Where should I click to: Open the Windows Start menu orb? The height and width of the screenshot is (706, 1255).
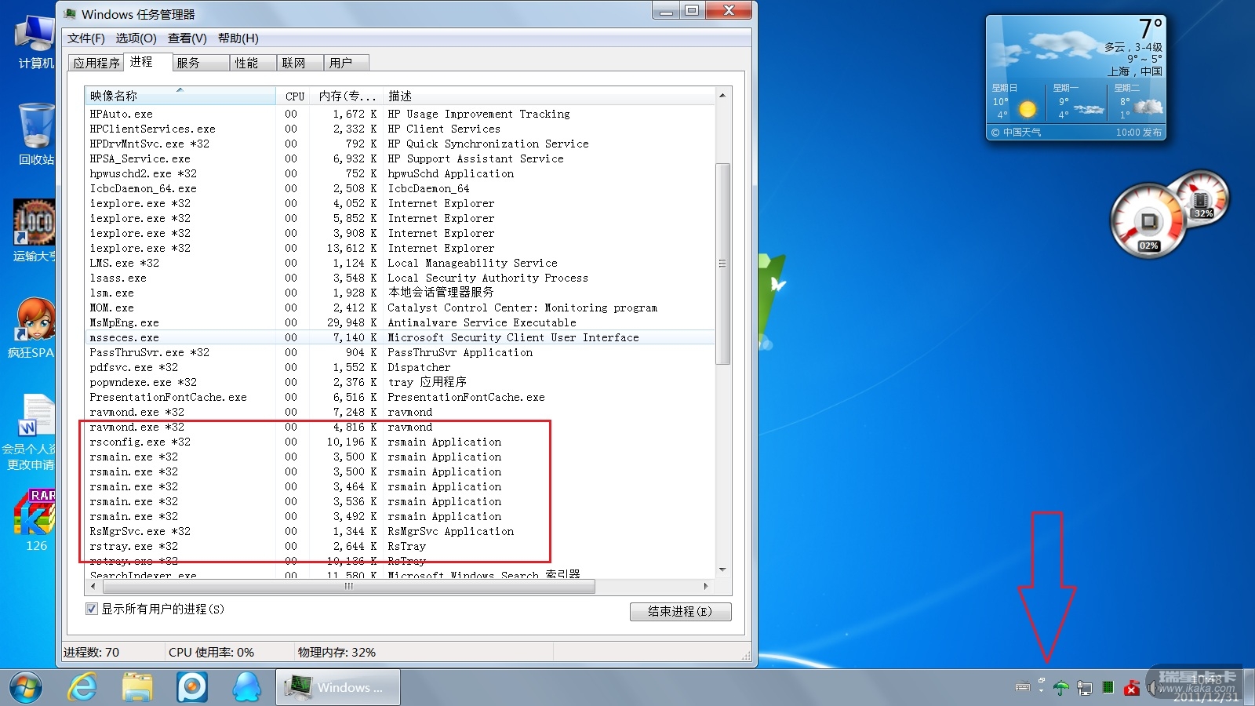tap(26, 687)
